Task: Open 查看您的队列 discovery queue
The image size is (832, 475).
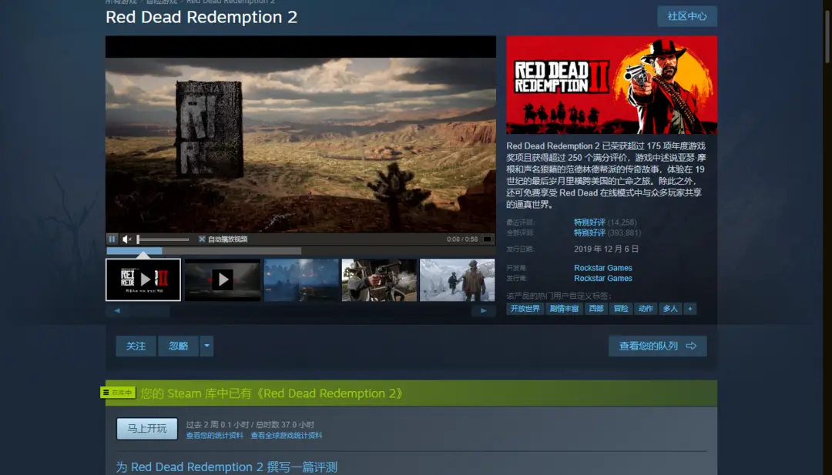Action: click(657, 346)
